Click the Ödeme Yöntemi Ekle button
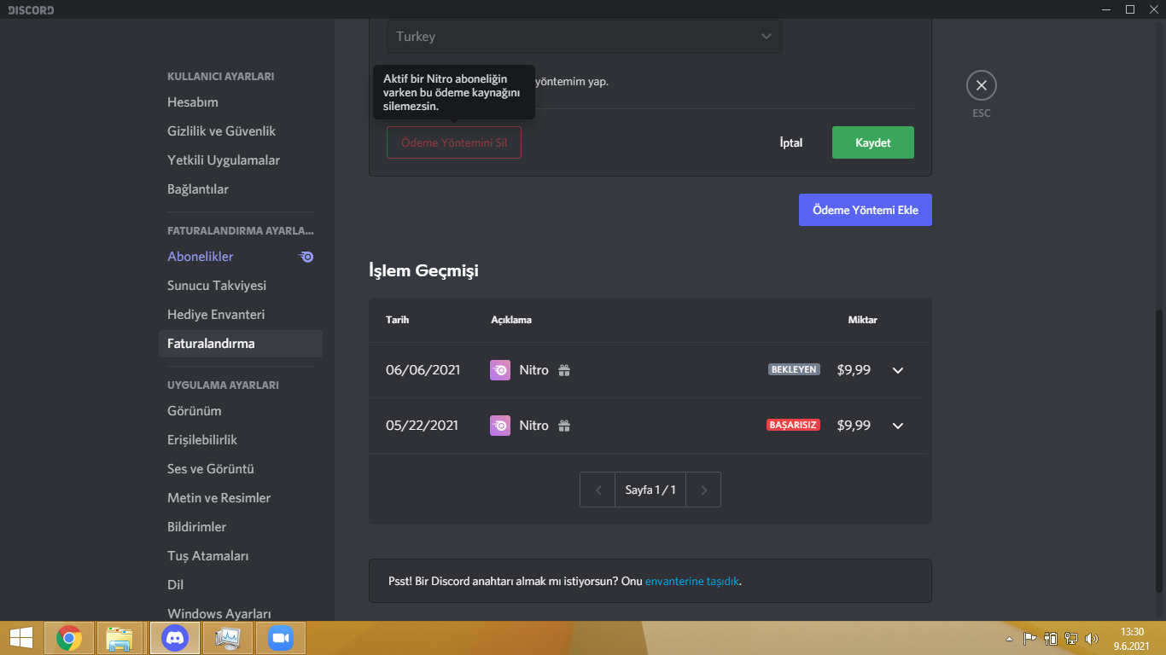Image resolution: width=1166 pixels, height=655 pixels. (x=866, y=210)
